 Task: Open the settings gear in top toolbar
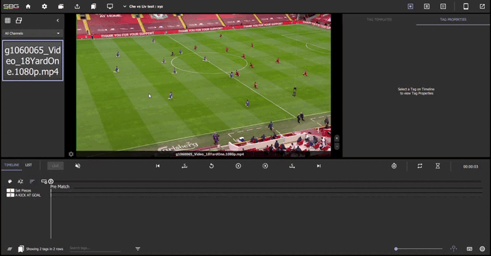(45, 6)
